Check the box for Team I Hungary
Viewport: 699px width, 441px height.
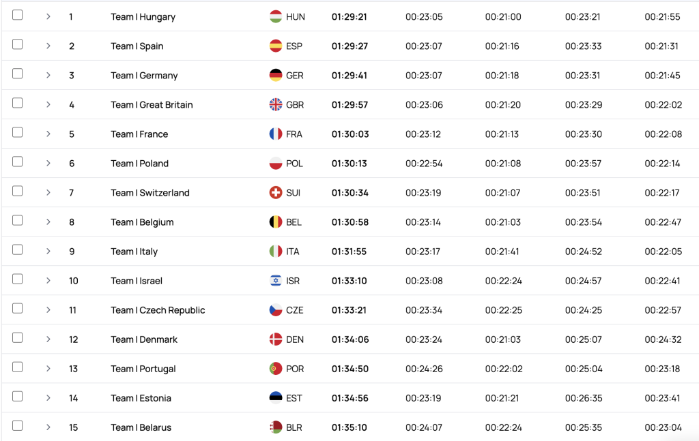17,15
